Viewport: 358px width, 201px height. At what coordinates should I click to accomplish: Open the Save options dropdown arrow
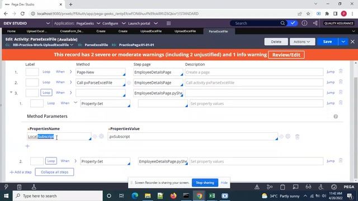click(343, 42)
